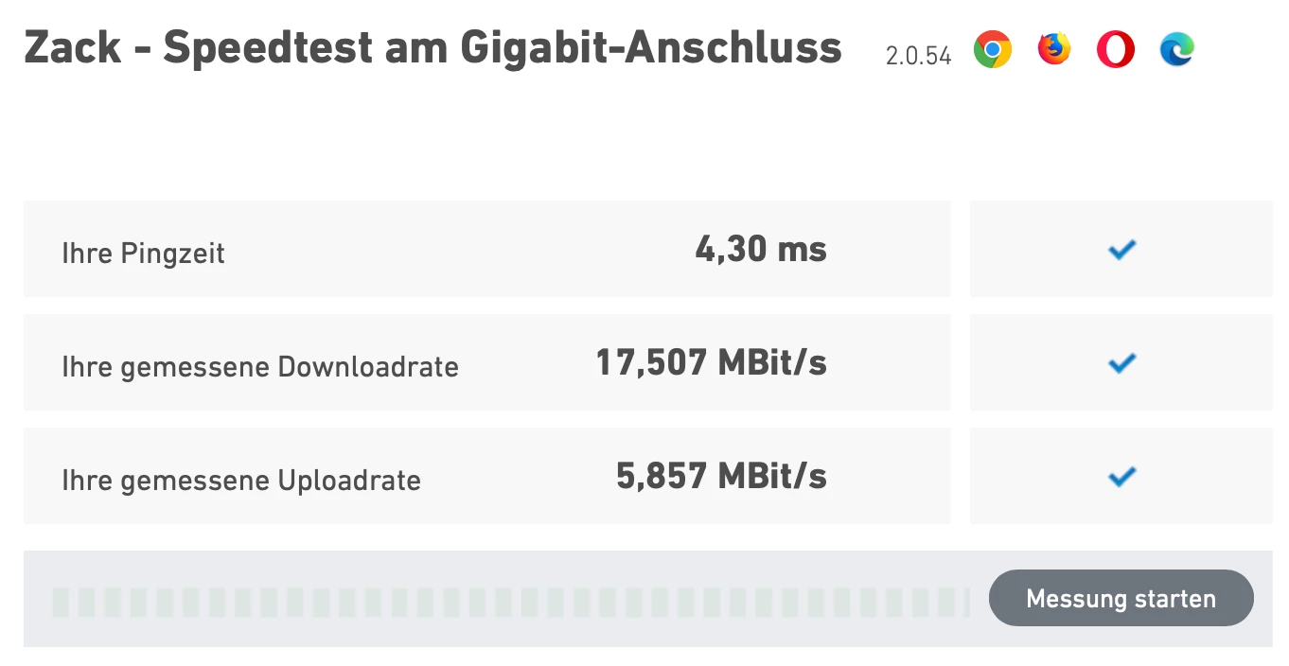
Task: Click the Microsoft Edge browser icon
Action: point(1177,49)
